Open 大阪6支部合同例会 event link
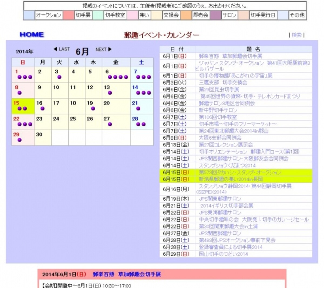This screenshot has width=324, height=288. coord(220,138)
